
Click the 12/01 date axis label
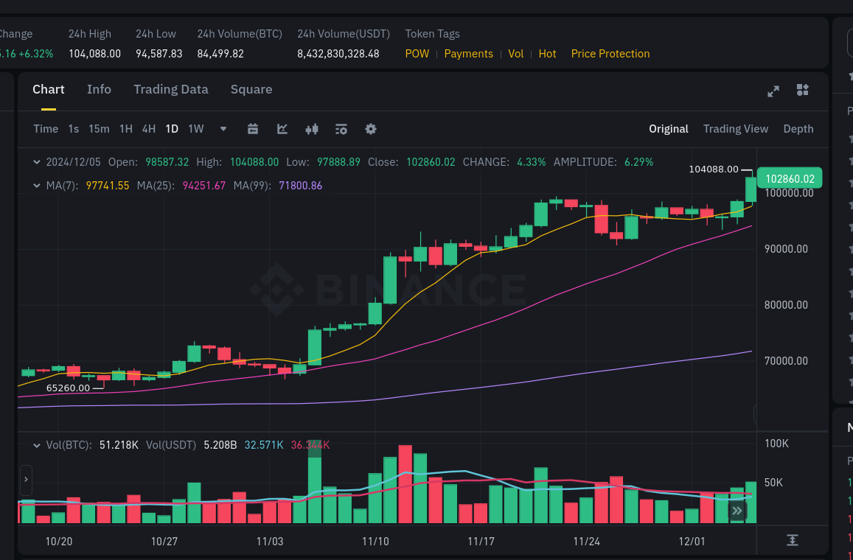click(x=692, y=542)
